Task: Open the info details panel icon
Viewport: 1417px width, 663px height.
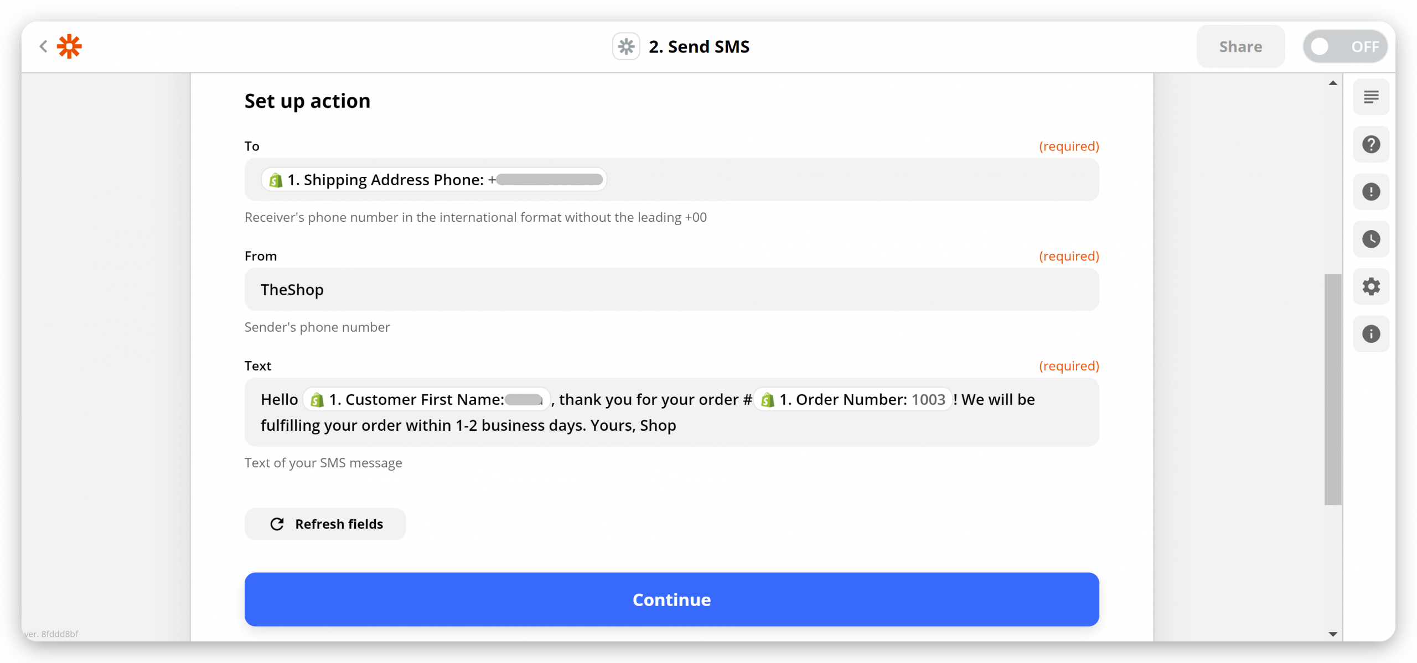Action: (1371, 334)
